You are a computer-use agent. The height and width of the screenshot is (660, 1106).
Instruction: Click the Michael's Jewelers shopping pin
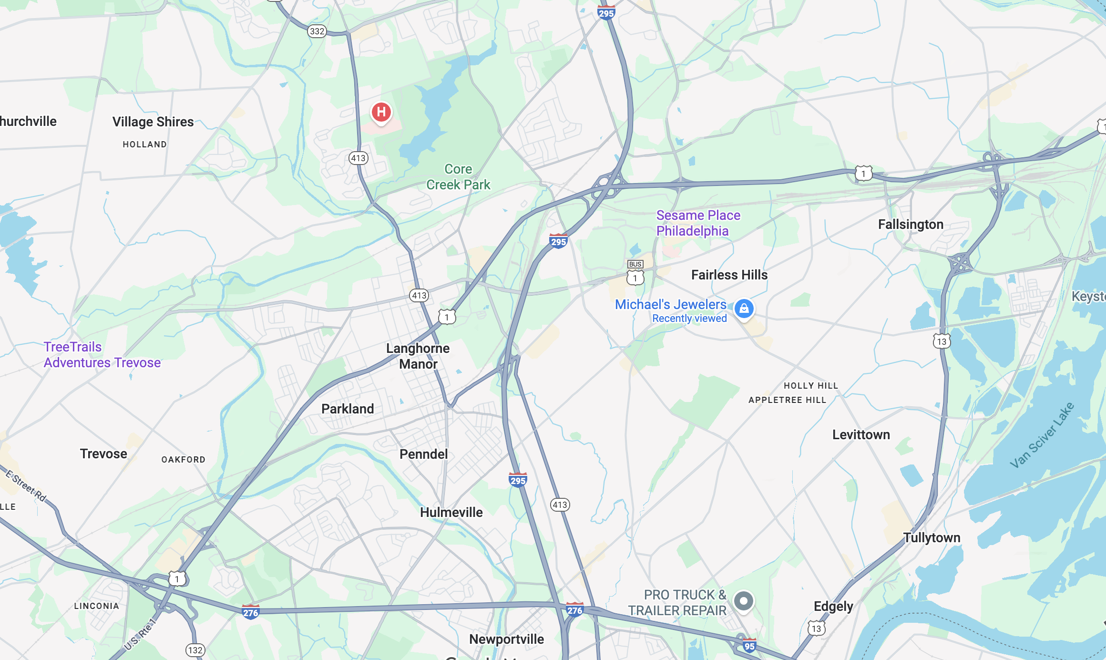click(x=744, y=309)
